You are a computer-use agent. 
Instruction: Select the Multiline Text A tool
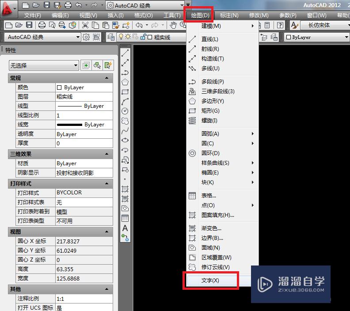[x=125, y=228]
